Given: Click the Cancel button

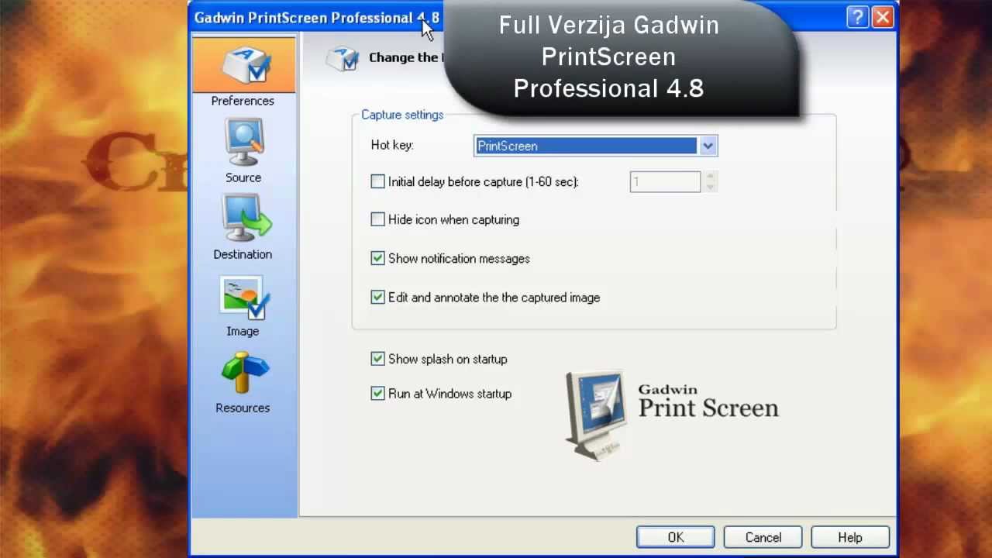Looking at the screenshot, I should coord(763,537).
